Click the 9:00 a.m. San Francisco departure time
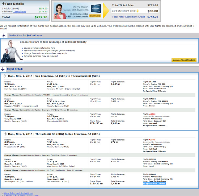 [10, 84]
